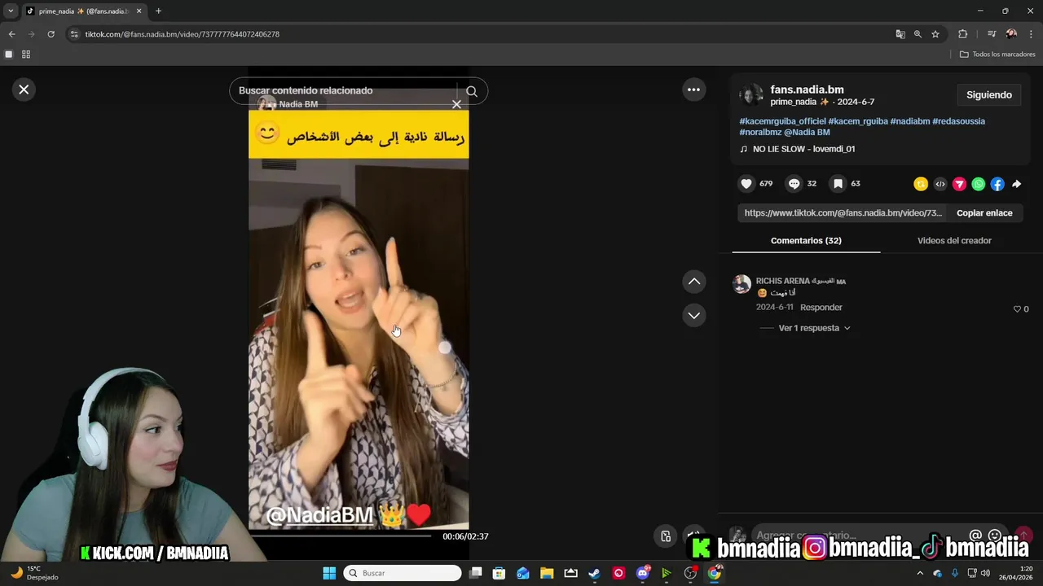Click Copiar enlace button
The width and height of the screenshot is (1043, 586).
coord(984,213)
